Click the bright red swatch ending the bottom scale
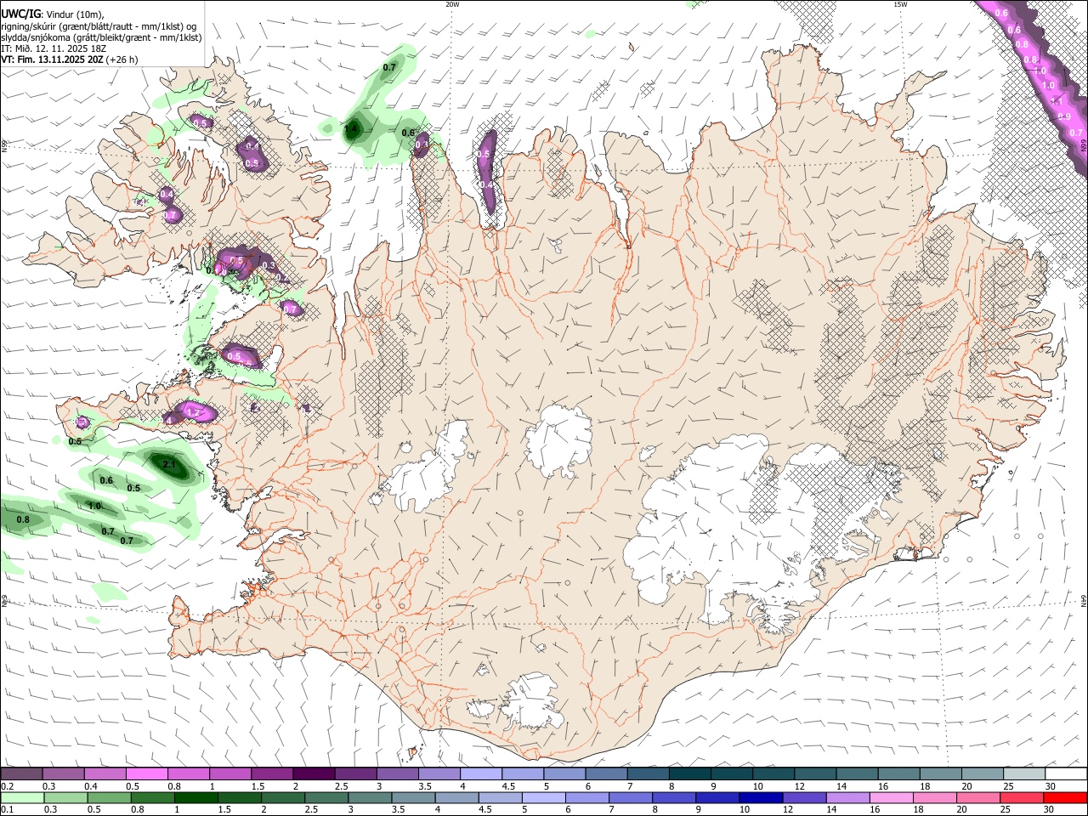 coord(1066,797)
